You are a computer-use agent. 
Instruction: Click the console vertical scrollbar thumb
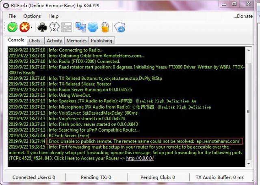[249, 112]
